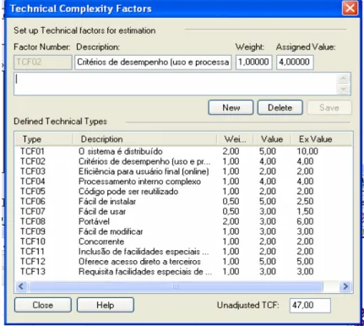
Task: Click the Unadjusted TCF value field
Action: [310, 305]
